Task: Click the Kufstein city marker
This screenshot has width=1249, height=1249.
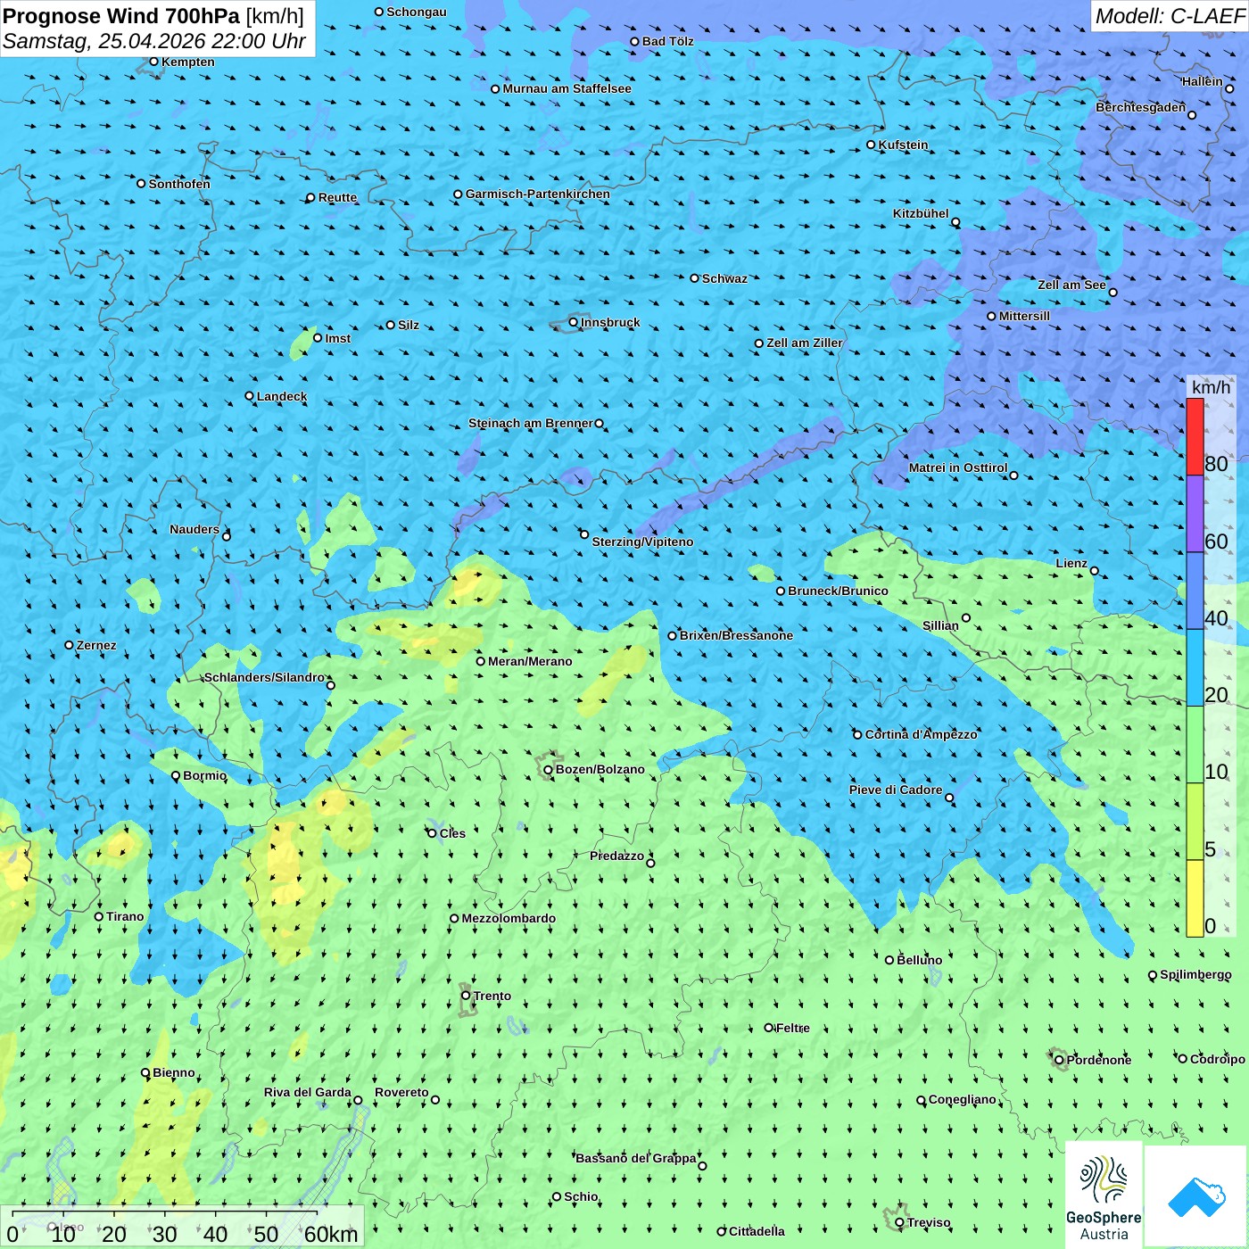Action: pyautogui.click(x=871, y=145)
